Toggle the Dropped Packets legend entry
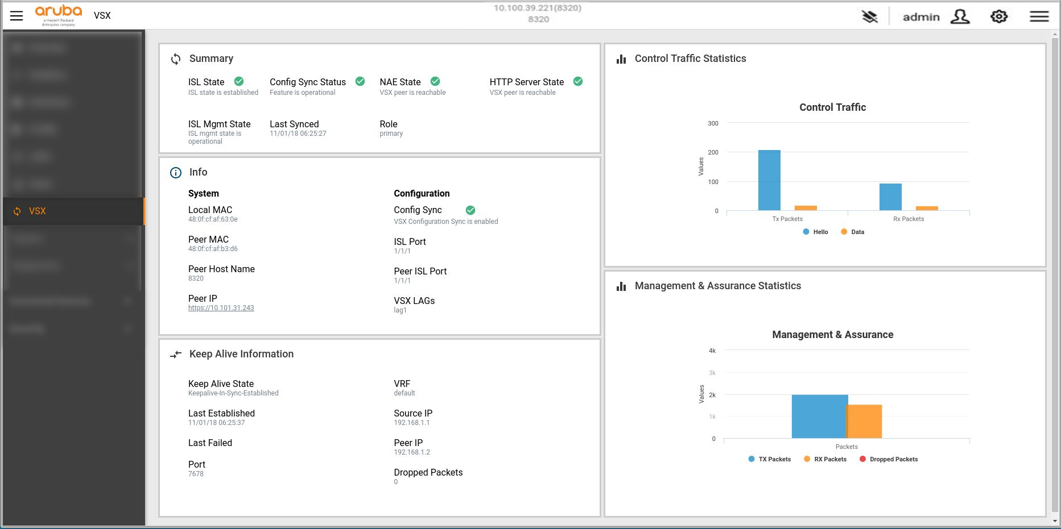 pyautogui.click(x=889, y=459)
